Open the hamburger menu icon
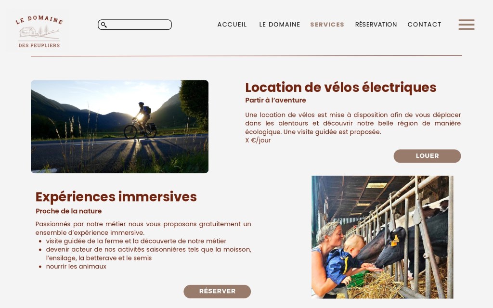The height and width of the screenshot is (308, 493). coord(466,25)
